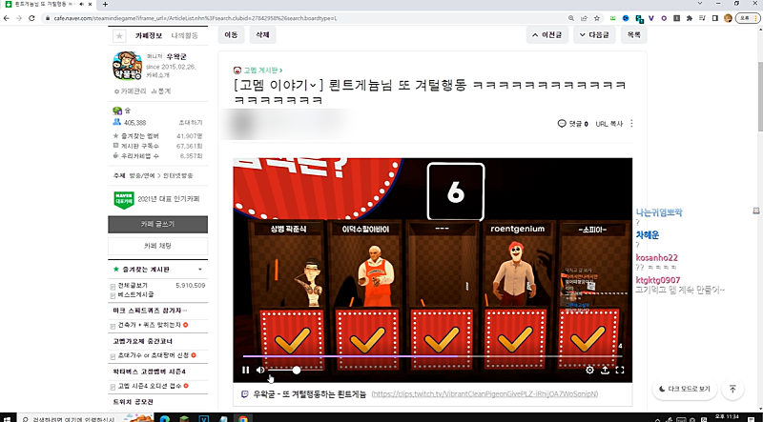Toggle 다크 모드로 보기 dark mode
Image resolution: width=763 pixels, height=422 pixels.
pos(685,389)
